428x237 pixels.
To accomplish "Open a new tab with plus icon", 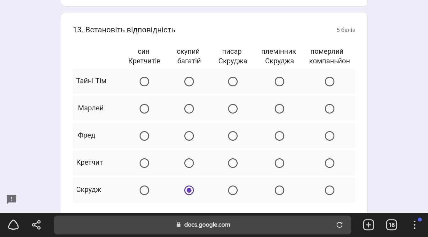I will click(369, 225).
